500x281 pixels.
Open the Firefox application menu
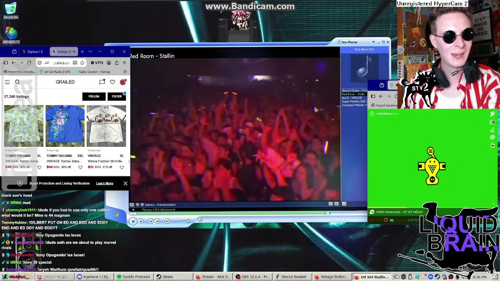point(124,62)
